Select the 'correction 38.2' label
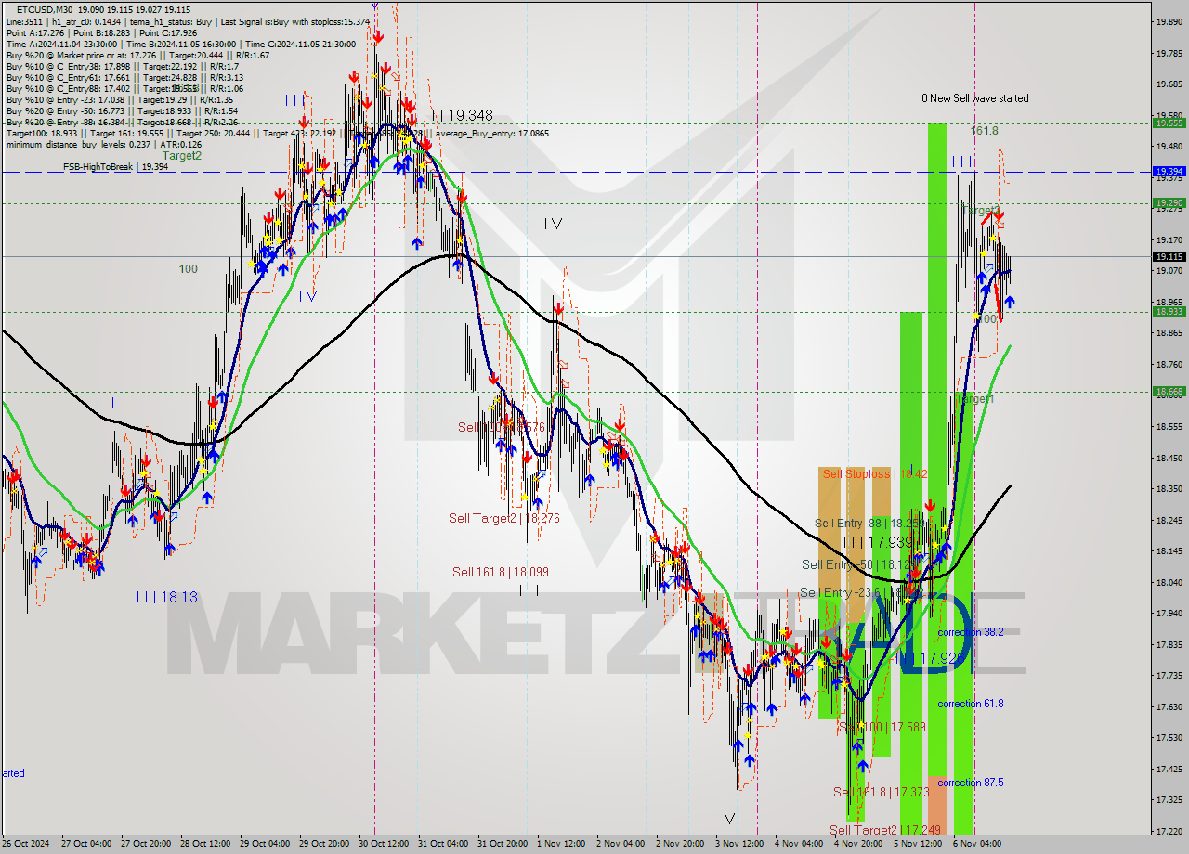This screenshot has height=854, width=1189. [x=971, y=632]
